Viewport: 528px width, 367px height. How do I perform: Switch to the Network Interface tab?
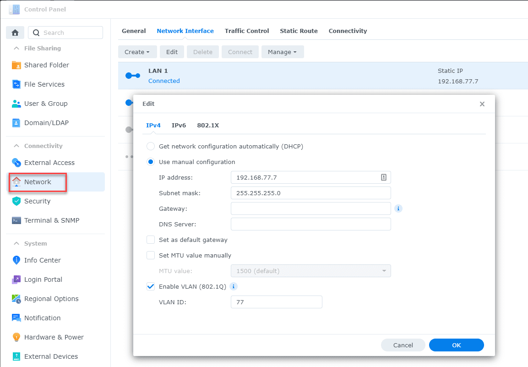click(x=185, y=31)
